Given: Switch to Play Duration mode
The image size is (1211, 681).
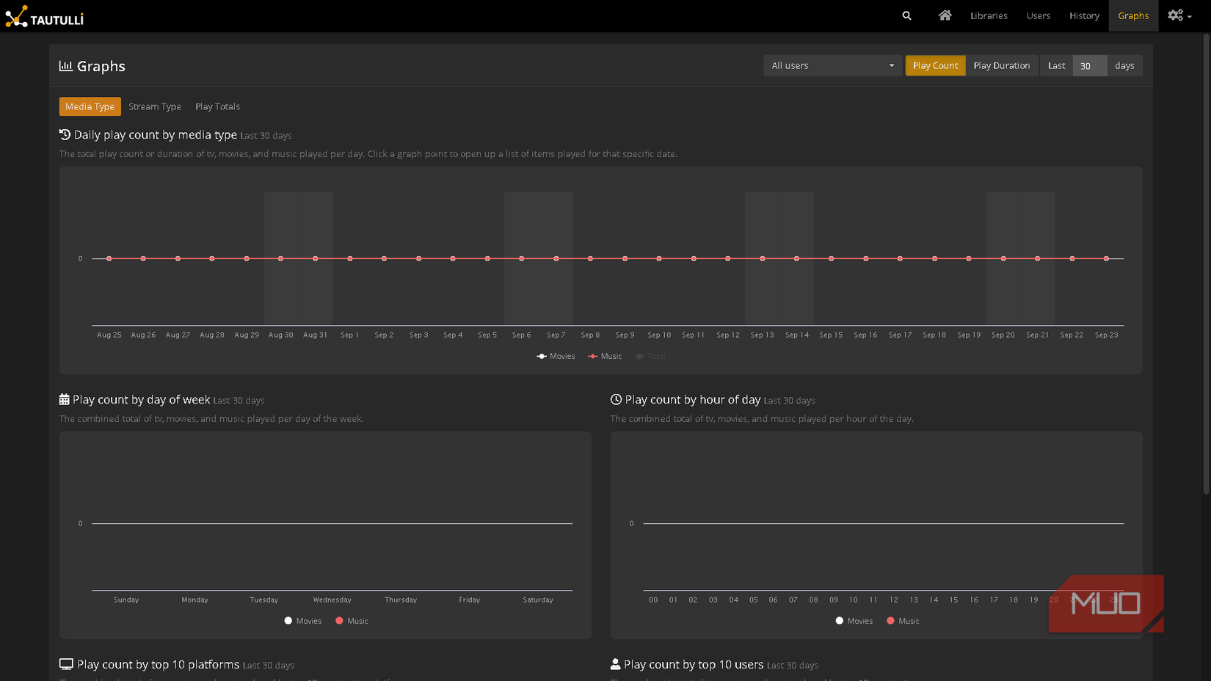Looking at the screenshot, I should click(x=1001, y=65).
